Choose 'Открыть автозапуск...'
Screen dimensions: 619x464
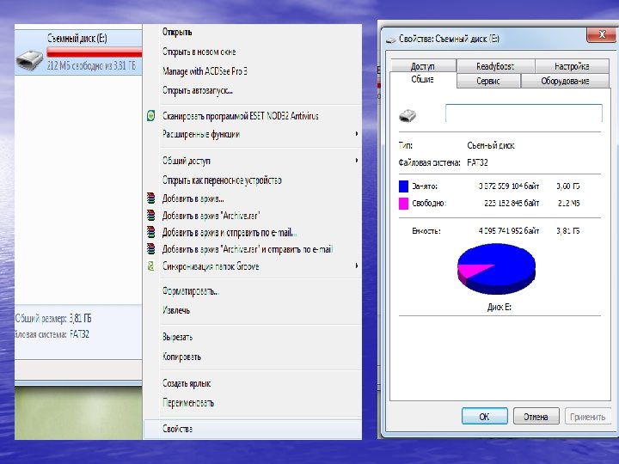[198, 90]
